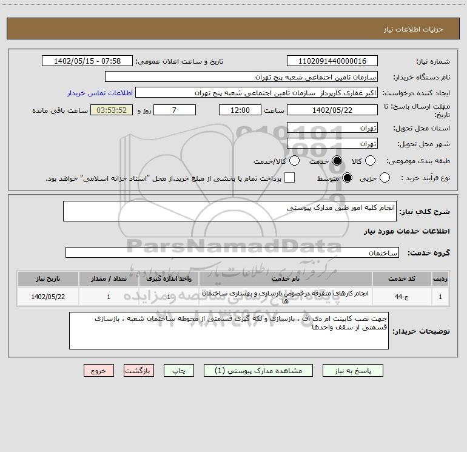Image resolution: width=467 pixels, height=452 pixels.
Task: Click the delivery province field استان محل تحویل
Action: coord(332,127)
